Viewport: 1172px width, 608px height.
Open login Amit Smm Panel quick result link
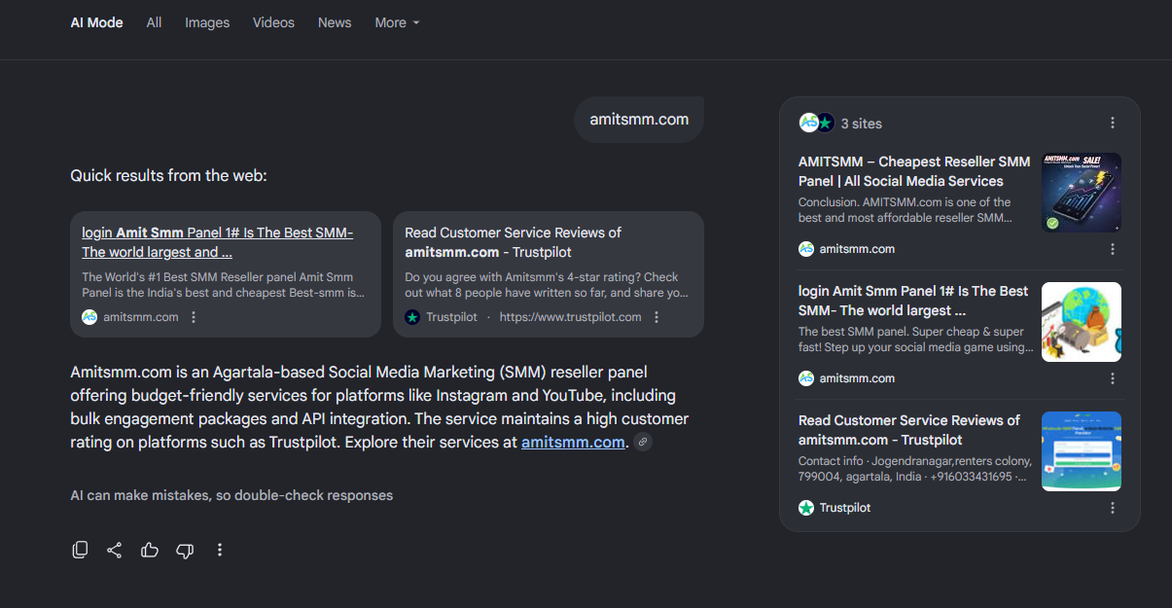tap(218, 242)
